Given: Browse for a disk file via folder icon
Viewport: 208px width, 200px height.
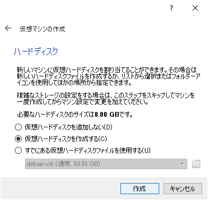Looking at the screenshot, I should coord(196,164).
